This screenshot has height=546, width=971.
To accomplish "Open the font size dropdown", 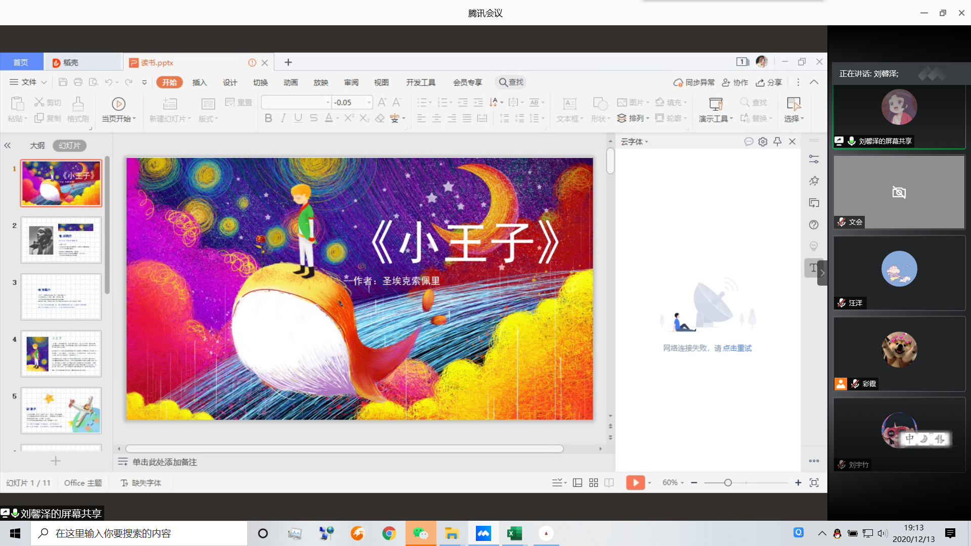I will pyautogui.click(x=369, y=103).
